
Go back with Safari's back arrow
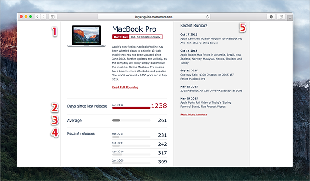(38, 17)
